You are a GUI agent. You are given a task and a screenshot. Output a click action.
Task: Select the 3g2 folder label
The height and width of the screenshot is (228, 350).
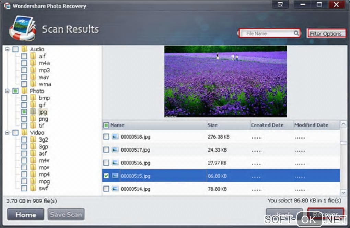(43, 140)
